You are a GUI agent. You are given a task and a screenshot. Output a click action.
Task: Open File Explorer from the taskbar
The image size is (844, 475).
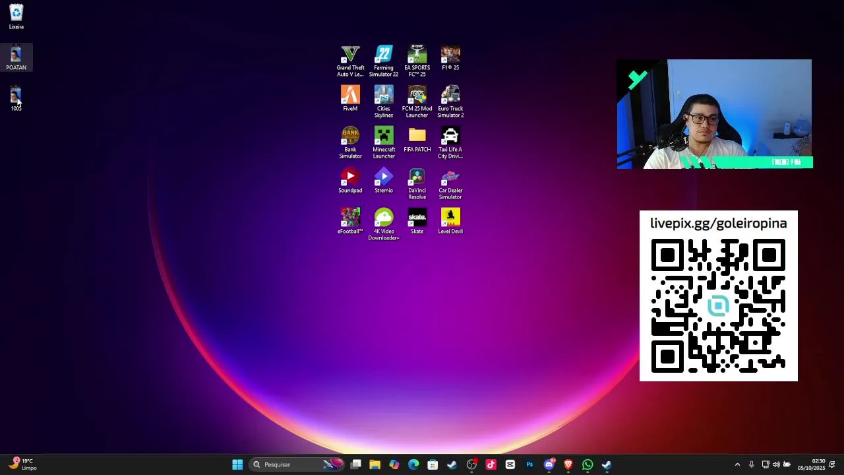tap(375, 464)
